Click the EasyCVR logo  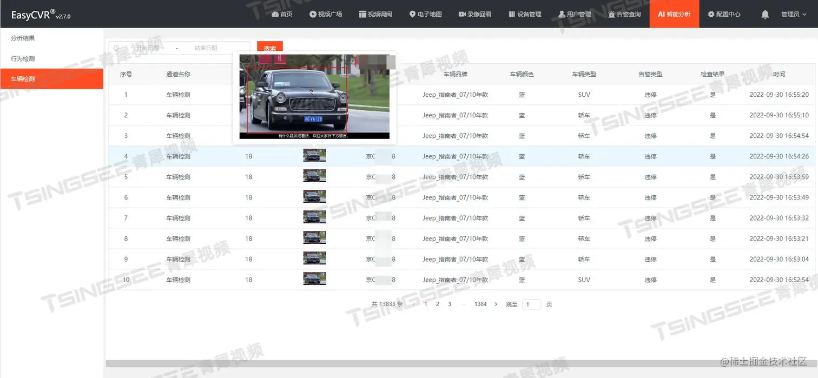point(41,15)
